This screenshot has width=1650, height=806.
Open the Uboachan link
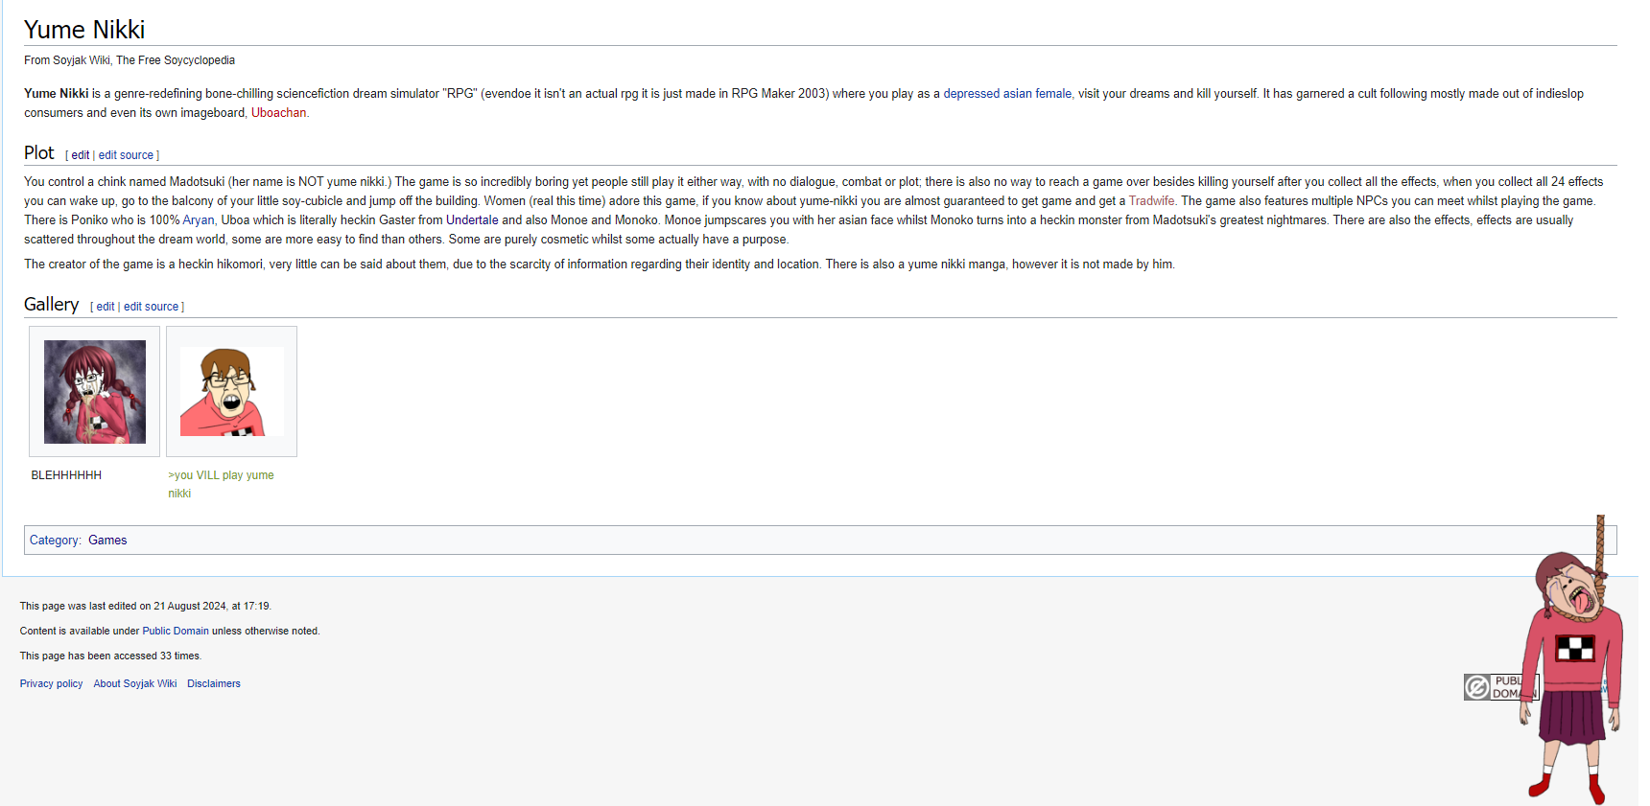pos(278,113)
